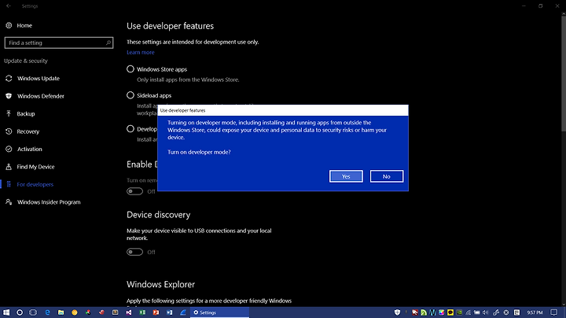Screen dimensions: 566x318
Task: Click the 9:57 PM taskbar clock
Action: 535,312
